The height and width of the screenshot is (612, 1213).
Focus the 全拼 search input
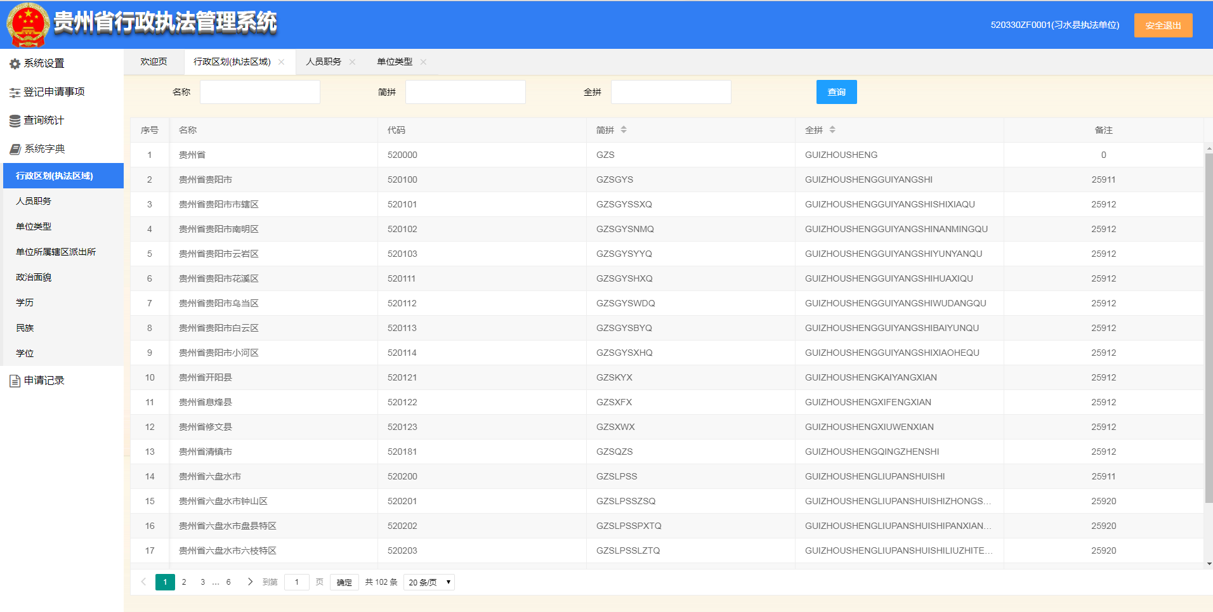click(671, 92)
